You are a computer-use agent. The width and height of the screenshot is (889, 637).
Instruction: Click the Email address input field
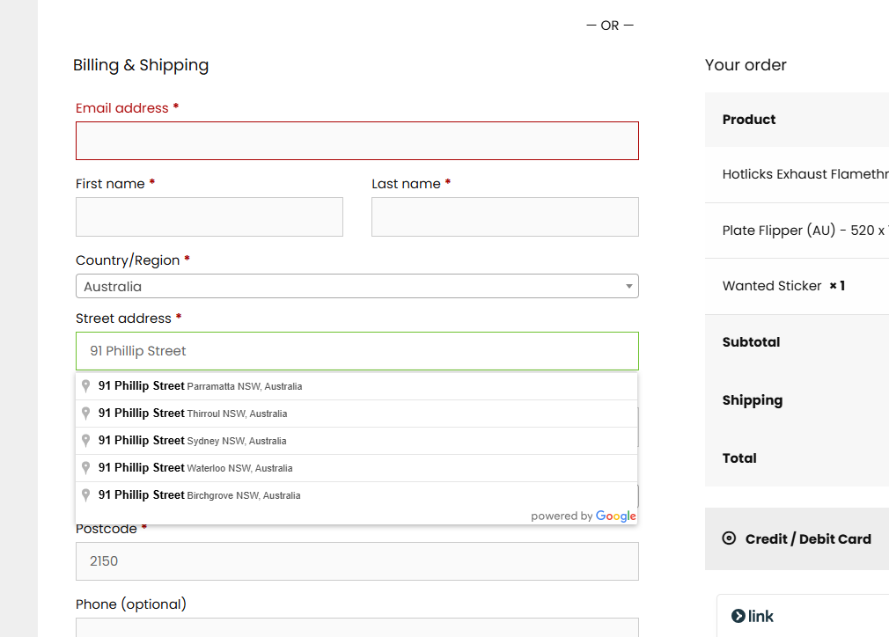(x=357, y=141)
